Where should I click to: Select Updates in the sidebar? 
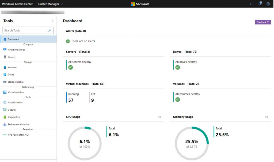[x=28, y=110]
